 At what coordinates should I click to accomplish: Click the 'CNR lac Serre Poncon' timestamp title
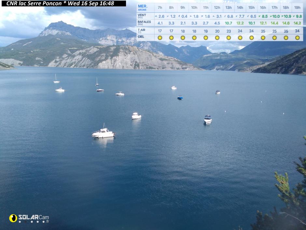click(x=60, y=3)
